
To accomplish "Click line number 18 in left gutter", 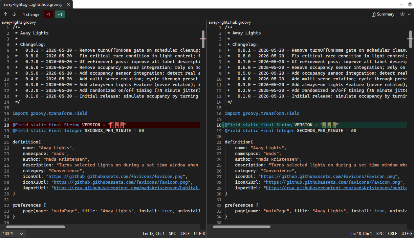I will [x=6, y=125].
